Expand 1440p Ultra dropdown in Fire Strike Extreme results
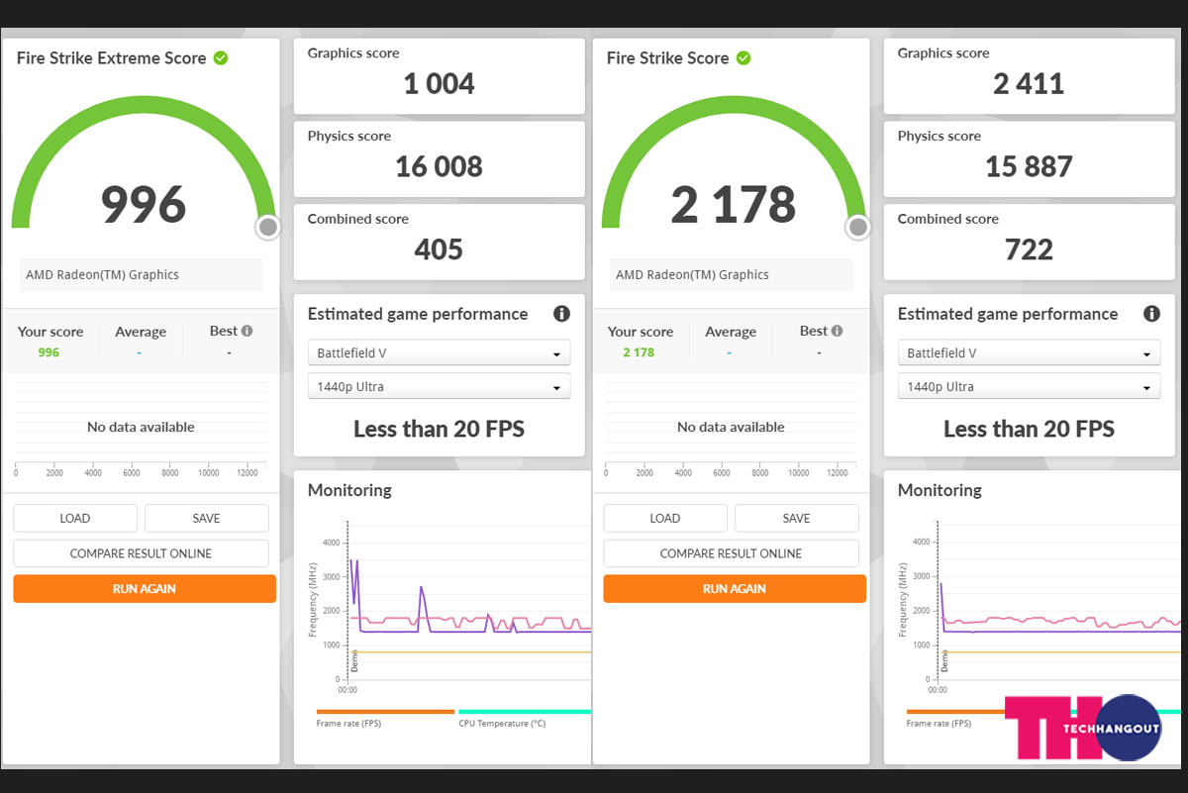 tap(439, 386)
